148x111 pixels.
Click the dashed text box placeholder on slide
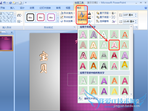(x=73, y=80)
